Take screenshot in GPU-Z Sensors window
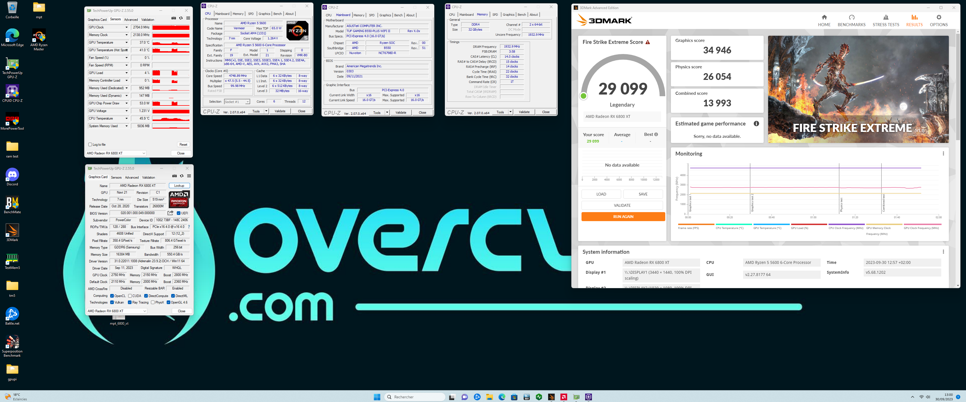Image resolution: width=966 pixels, height=402 pixels. tap(174, 18)
